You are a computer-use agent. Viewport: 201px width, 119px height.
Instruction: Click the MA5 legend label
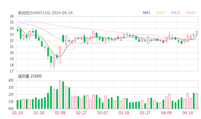coord(146,13)
